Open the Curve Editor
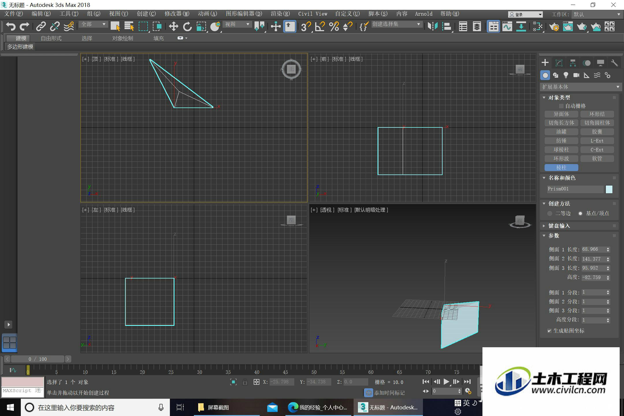Image resolution: width=624 pixels, height=416 pixels. pyautogui.click(x=507, y=27)
